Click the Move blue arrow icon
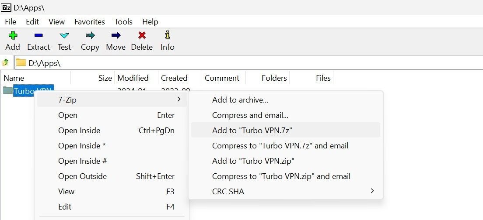 click(116, 35)
